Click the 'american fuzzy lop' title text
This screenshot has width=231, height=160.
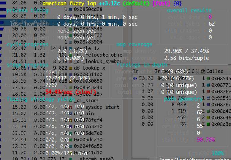tap(69, 3)
